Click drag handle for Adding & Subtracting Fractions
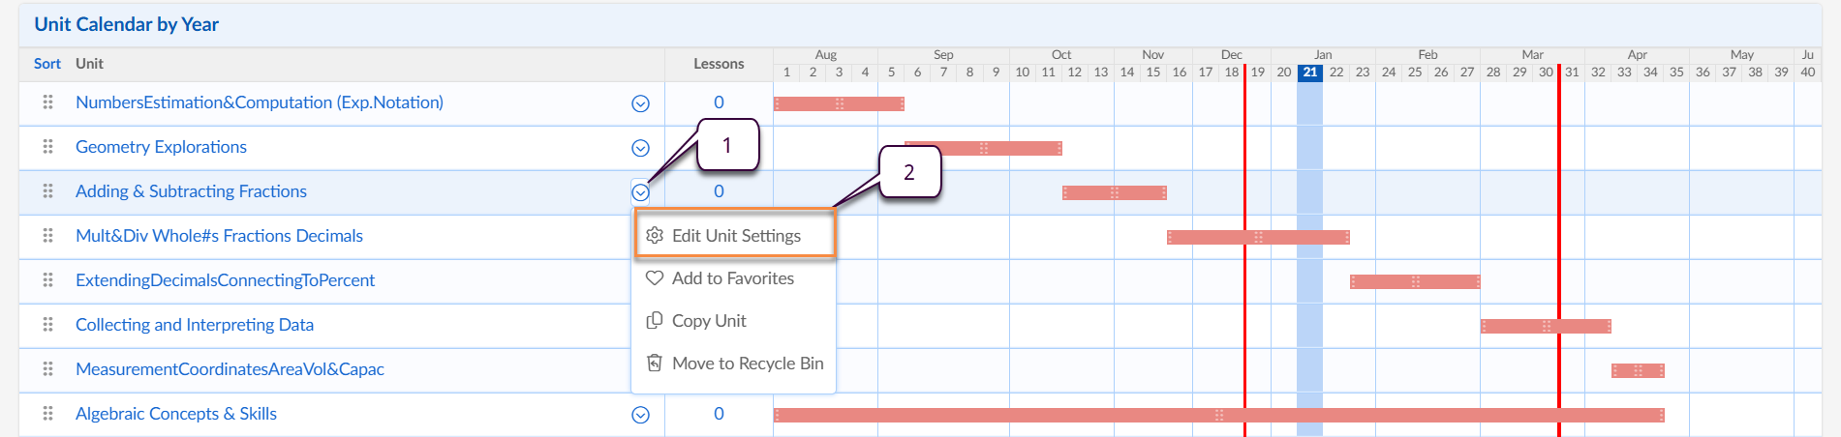1841x437 pixels. pos(47,191)
